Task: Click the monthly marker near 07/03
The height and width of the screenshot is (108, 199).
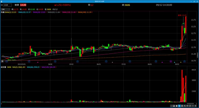Action: (x=130, y=61)
